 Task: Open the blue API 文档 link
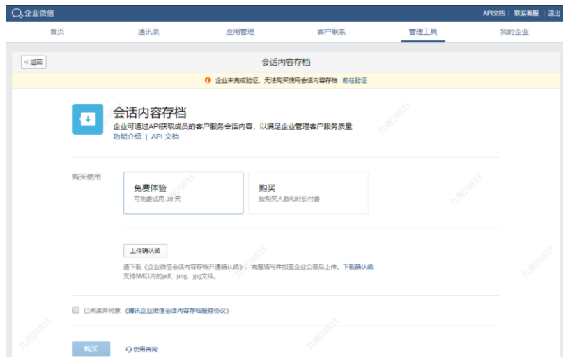[x=165, y=137]
